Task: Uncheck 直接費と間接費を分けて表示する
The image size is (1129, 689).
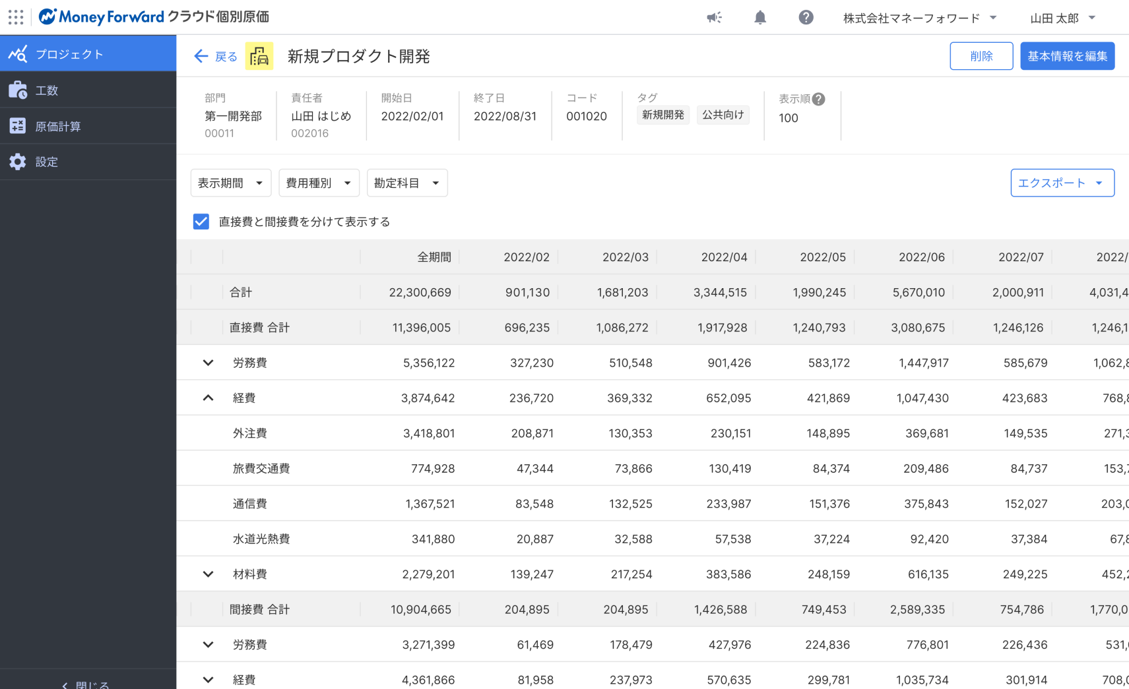Action: (x=201, y=222)
